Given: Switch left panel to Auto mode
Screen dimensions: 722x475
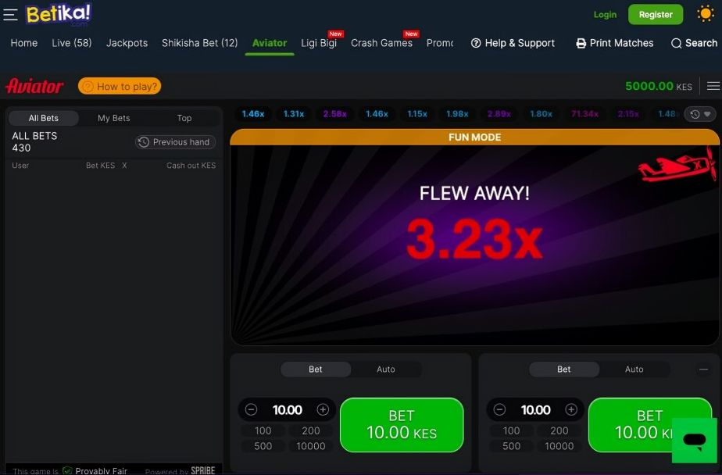Looking at the screenshot, I should [386, 369].
